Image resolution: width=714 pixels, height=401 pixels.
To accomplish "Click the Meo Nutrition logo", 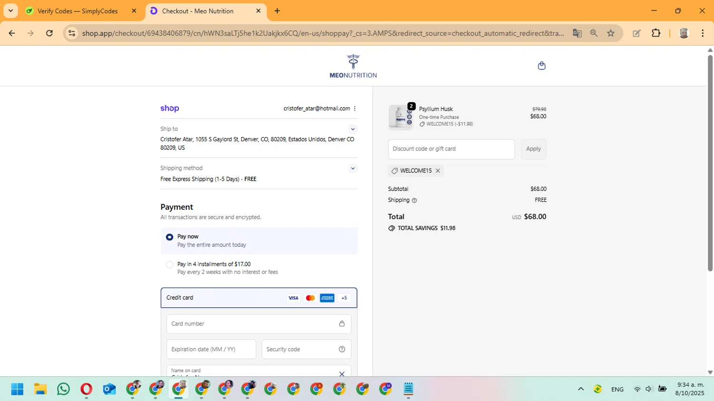I will (x=353, y=66).
